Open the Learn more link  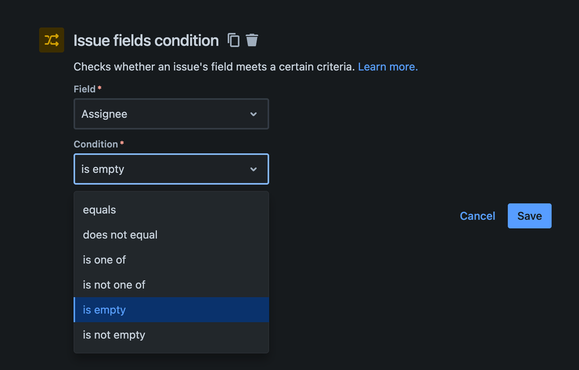(x=388, y=67)
